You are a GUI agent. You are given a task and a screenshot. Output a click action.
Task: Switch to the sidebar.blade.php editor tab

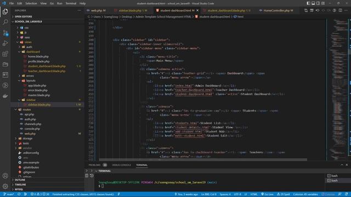131,10
